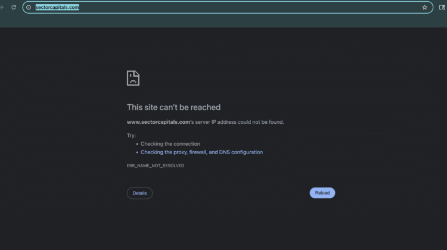The image size is (447, 250).
Task: Click the reload icon in the browser toolbar
Action: point(14,7)
